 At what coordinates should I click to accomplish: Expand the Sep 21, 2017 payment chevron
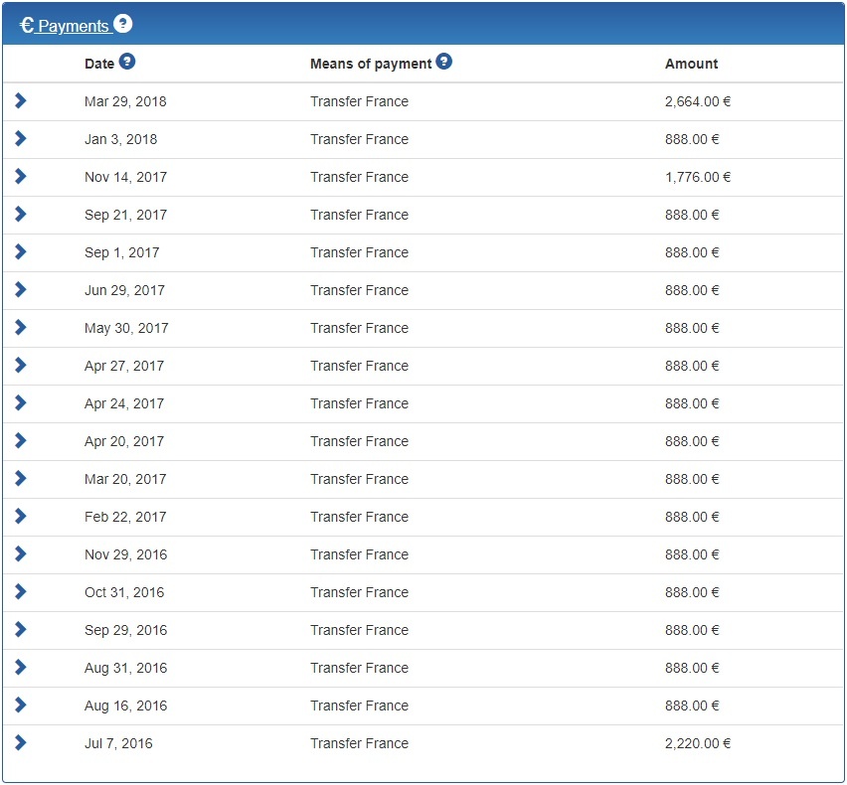click(x=21, y=214)
